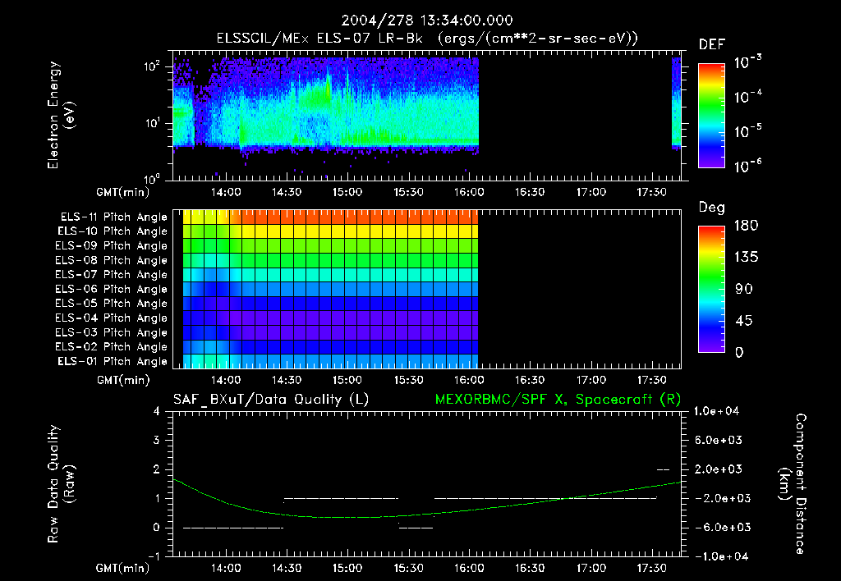The image size is (841, 581).
Task: Click the raw data quality tick label 4
Action: pos(157,411)
